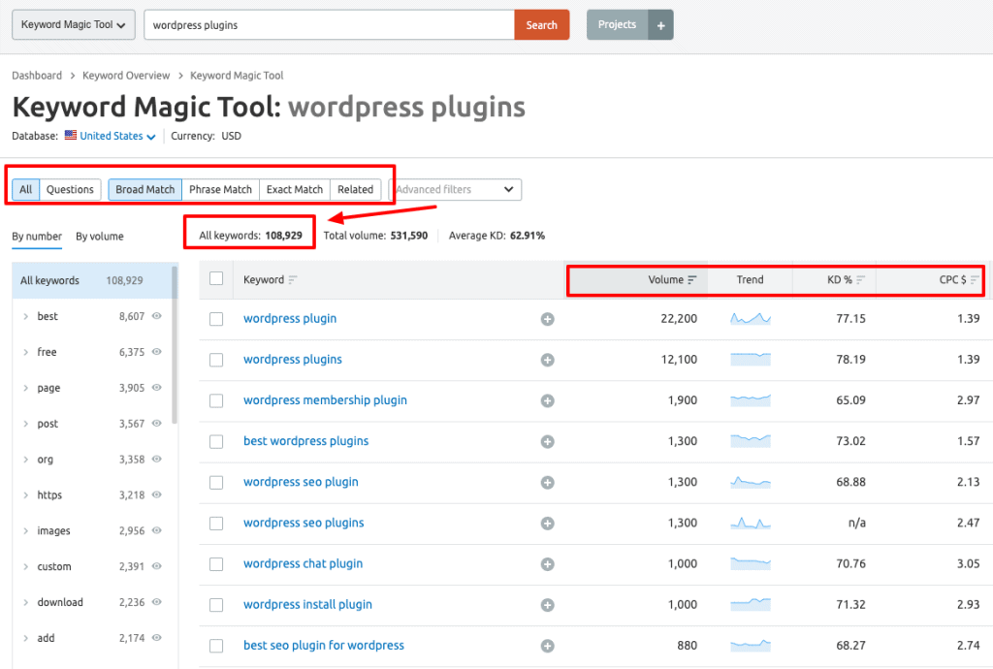Switch to Phrase Match
This screenshot has height=669, width=993.
tap(220, 189)
